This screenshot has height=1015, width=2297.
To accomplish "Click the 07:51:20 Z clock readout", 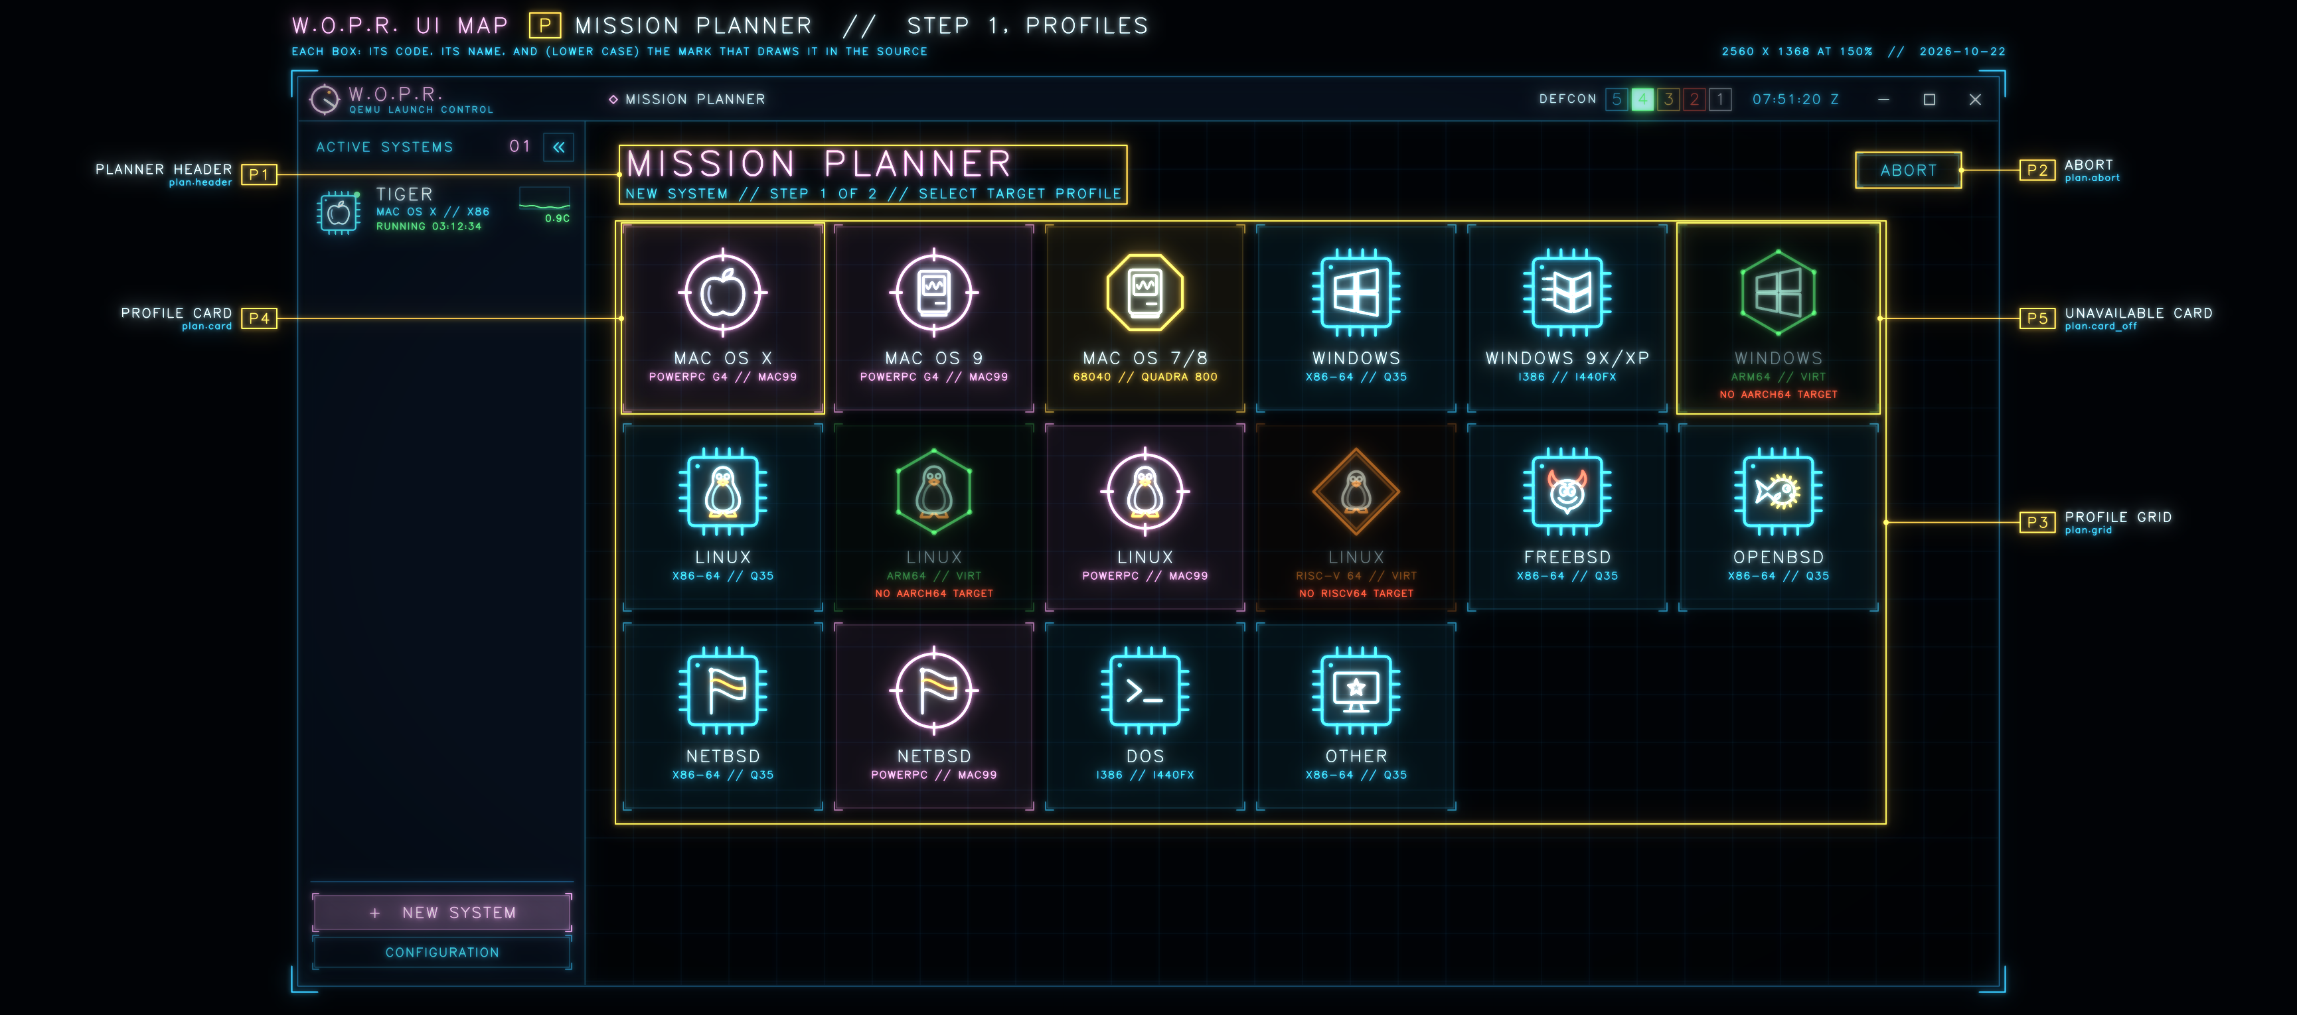I will (x=1795, y=99).
